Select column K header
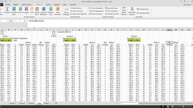The width and height of the screenshot is (193, 108). coord(66,30)
